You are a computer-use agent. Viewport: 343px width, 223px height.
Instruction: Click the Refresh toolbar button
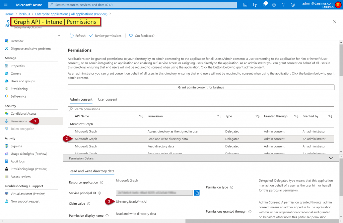77,36
